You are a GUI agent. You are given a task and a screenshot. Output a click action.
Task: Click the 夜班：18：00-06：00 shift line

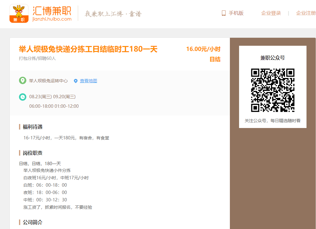point(45,192)
